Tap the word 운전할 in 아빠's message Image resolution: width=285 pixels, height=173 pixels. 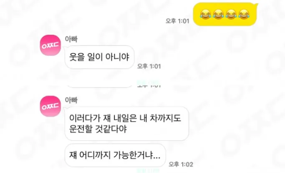tap(81, 129)
